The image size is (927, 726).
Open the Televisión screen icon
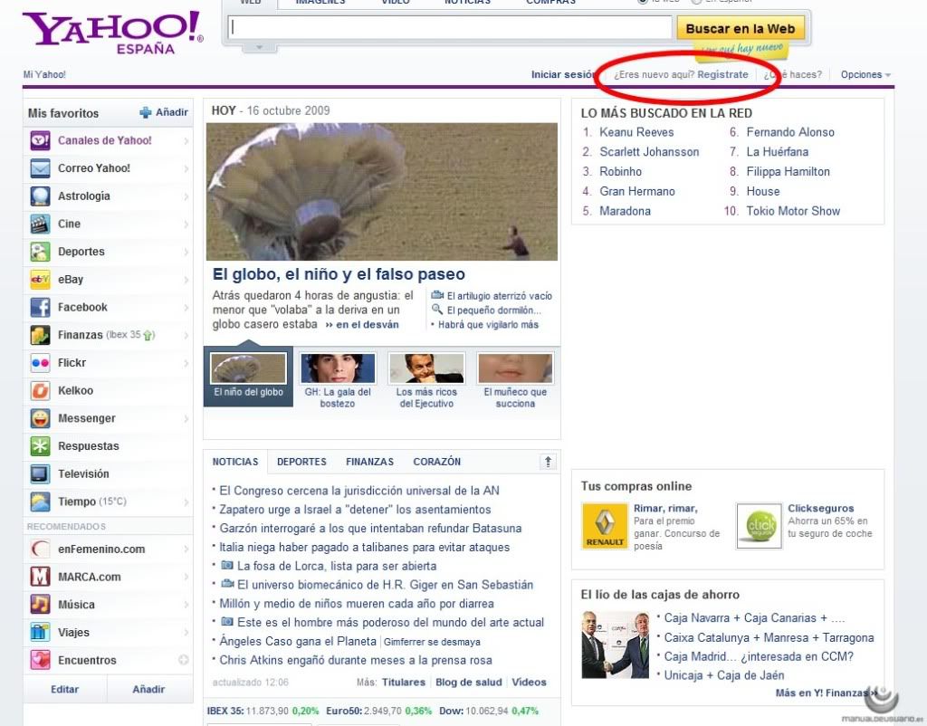[40, 474]
